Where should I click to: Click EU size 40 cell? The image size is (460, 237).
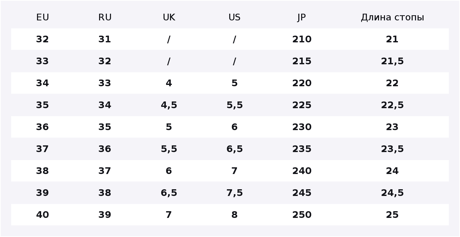tap(42, 215)
